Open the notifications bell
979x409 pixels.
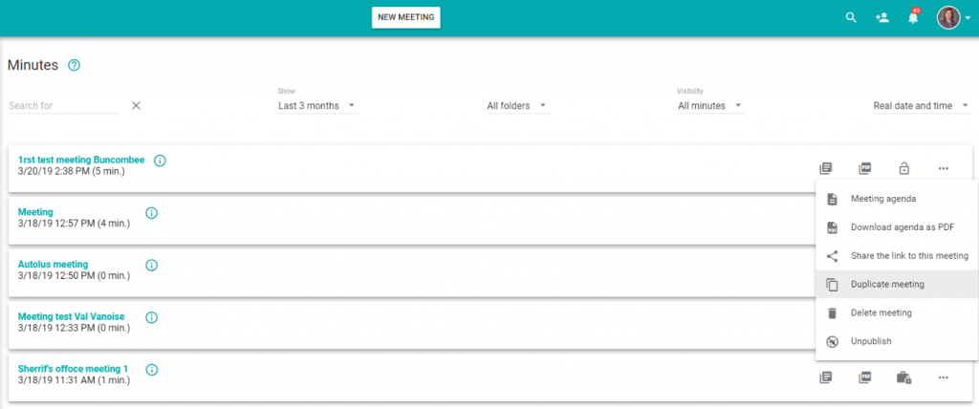click(x=913, y=18)
